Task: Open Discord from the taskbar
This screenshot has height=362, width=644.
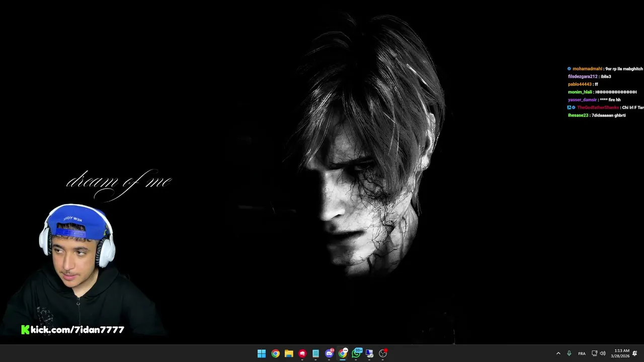Action: coord(330,353)
